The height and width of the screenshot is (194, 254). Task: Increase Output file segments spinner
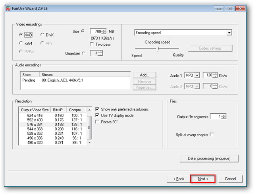pos(224,115)
